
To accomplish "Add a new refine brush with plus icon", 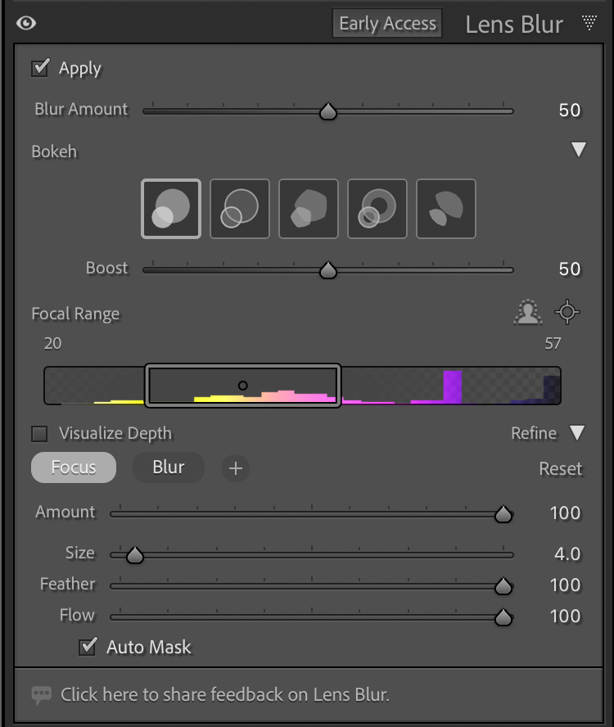I will point(236,468).
